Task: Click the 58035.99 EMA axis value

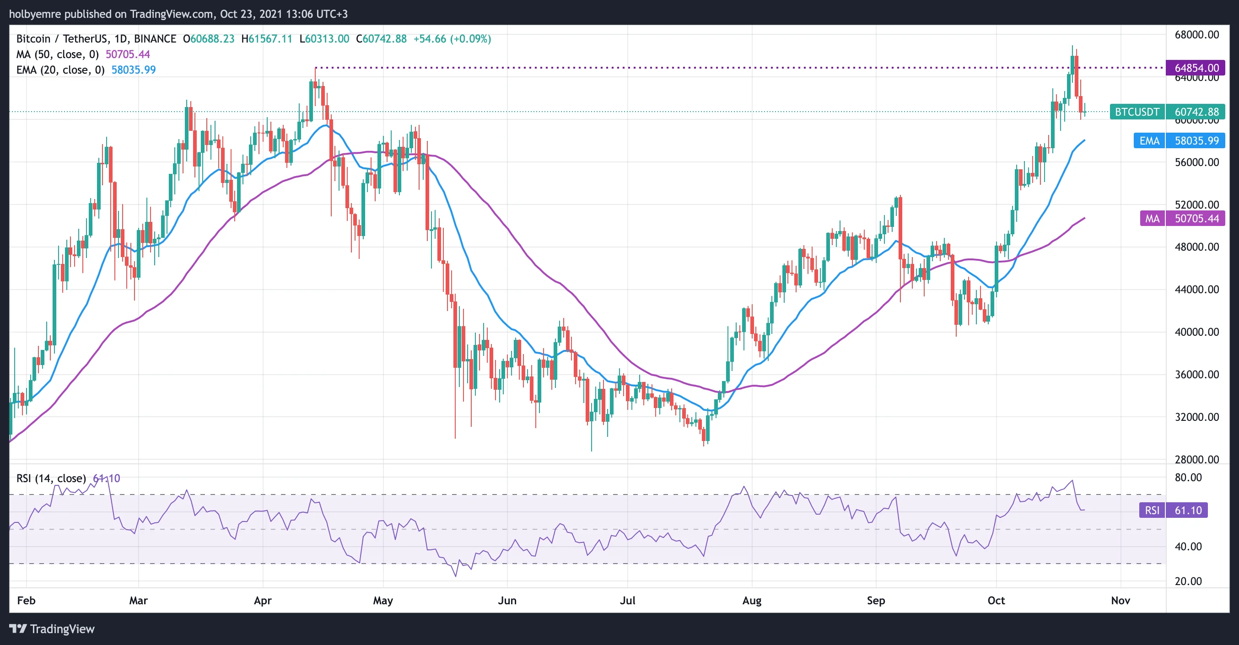Action: click(x=1195, y=140)
